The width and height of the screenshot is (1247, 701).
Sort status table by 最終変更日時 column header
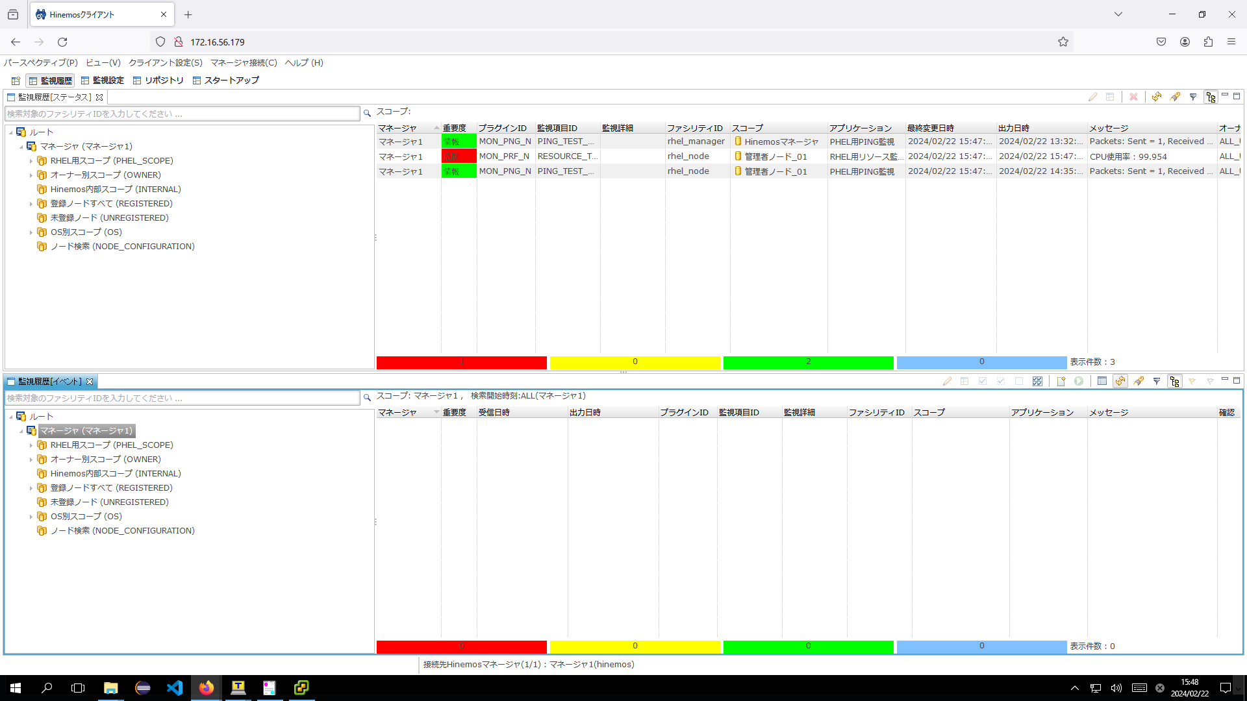(951, 128)
